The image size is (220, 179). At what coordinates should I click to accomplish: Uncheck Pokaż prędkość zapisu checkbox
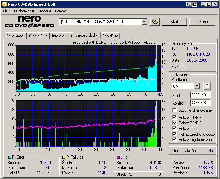(x=175, y=140)
